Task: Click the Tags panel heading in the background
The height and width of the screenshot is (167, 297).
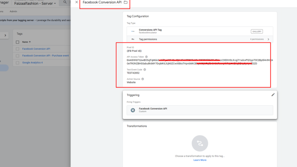Action: pyautogui.click(x=19, y=34)
